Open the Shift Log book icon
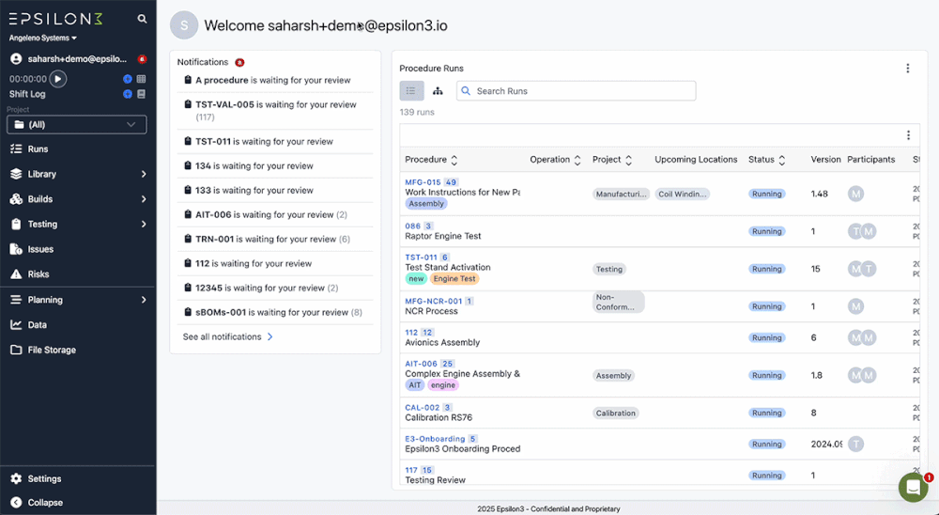This screenshot has height=515, width=939. click(142, 94)
